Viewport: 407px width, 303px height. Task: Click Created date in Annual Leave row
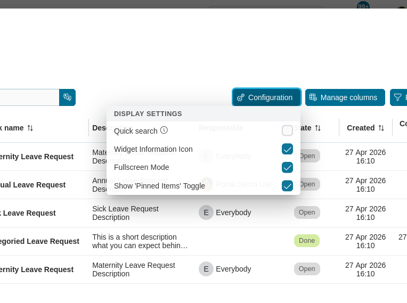[365, 185]
